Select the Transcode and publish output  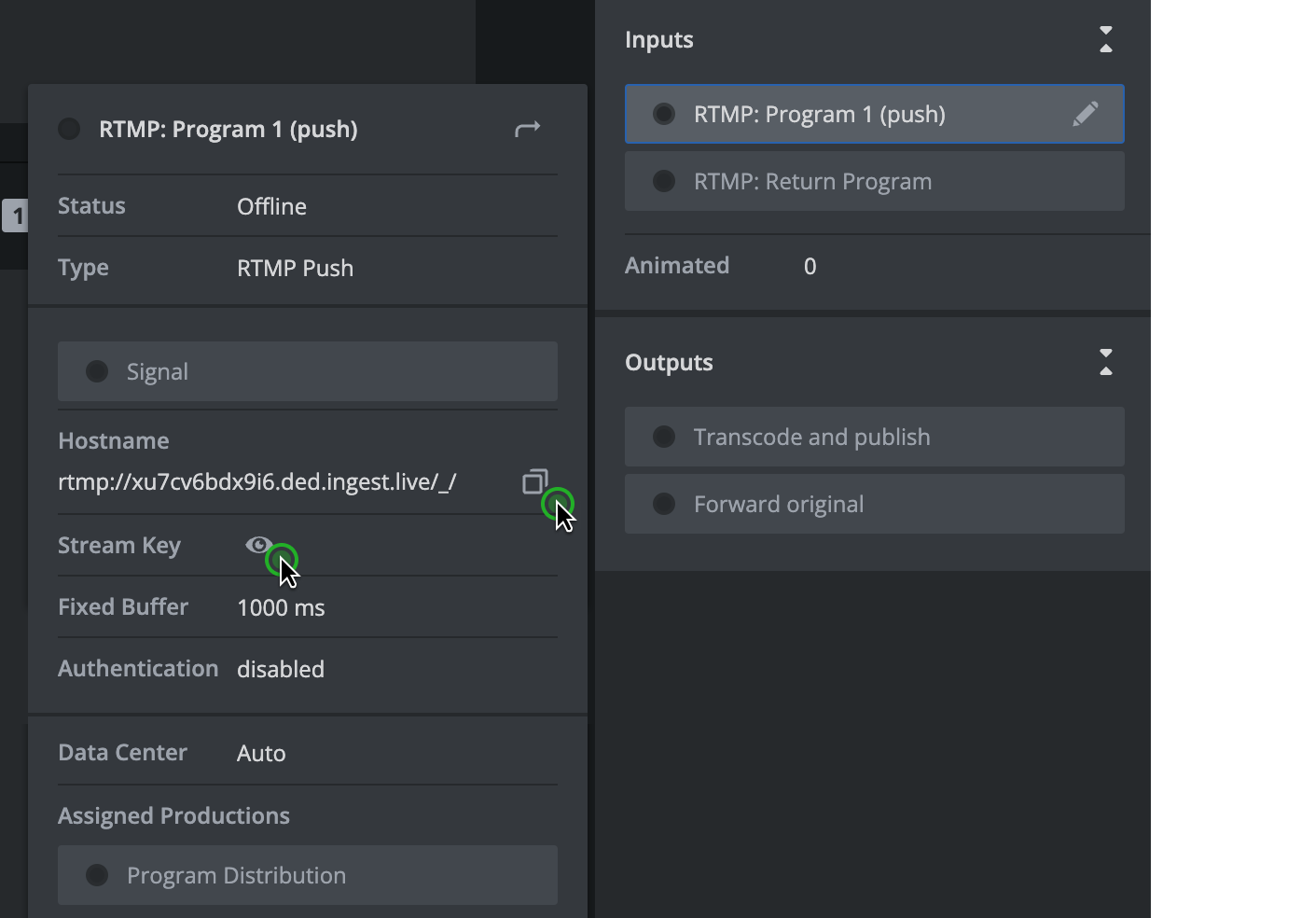pyautogui.click(x=874, y=436)
